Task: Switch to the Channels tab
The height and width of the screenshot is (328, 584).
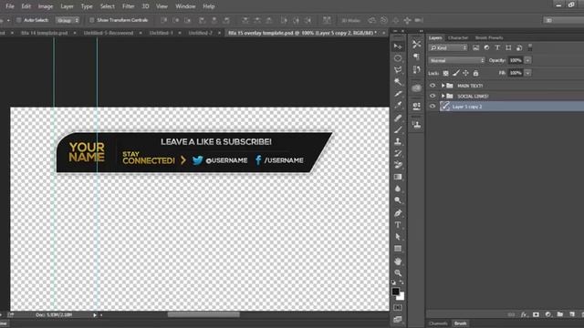Action: (x=438, y=323)
